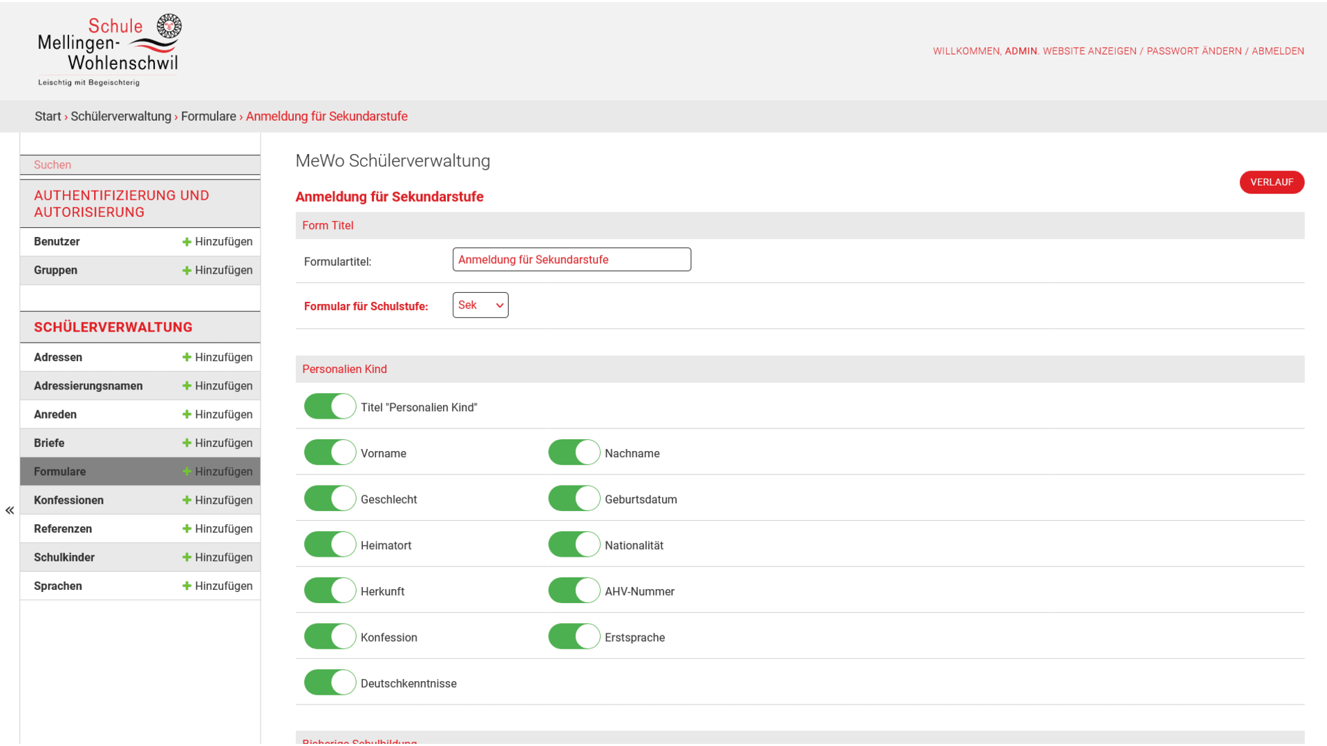1327x746 pixels.
Task: Toggle the Erstsprache switch
Action: 574,636
